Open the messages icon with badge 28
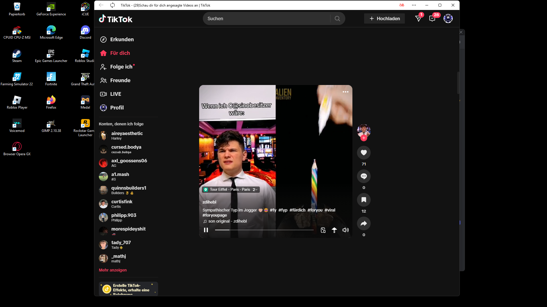 (x=432, y=18)
